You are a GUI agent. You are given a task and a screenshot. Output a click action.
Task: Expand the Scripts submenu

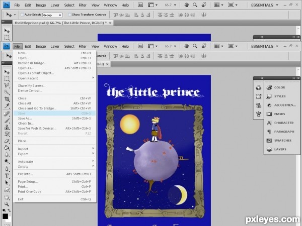55,167
